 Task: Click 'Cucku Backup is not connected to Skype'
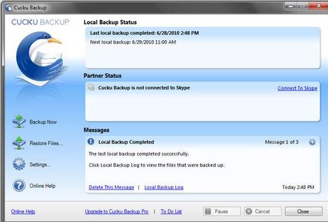[144, 87]
